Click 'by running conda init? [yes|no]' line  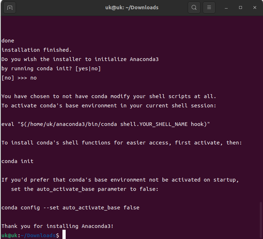51,68
